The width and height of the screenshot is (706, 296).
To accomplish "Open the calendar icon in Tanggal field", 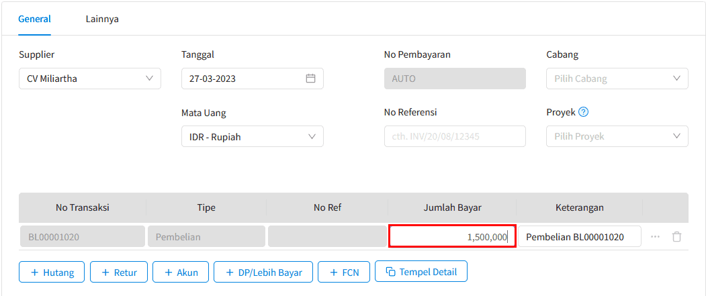I will 310,79.
